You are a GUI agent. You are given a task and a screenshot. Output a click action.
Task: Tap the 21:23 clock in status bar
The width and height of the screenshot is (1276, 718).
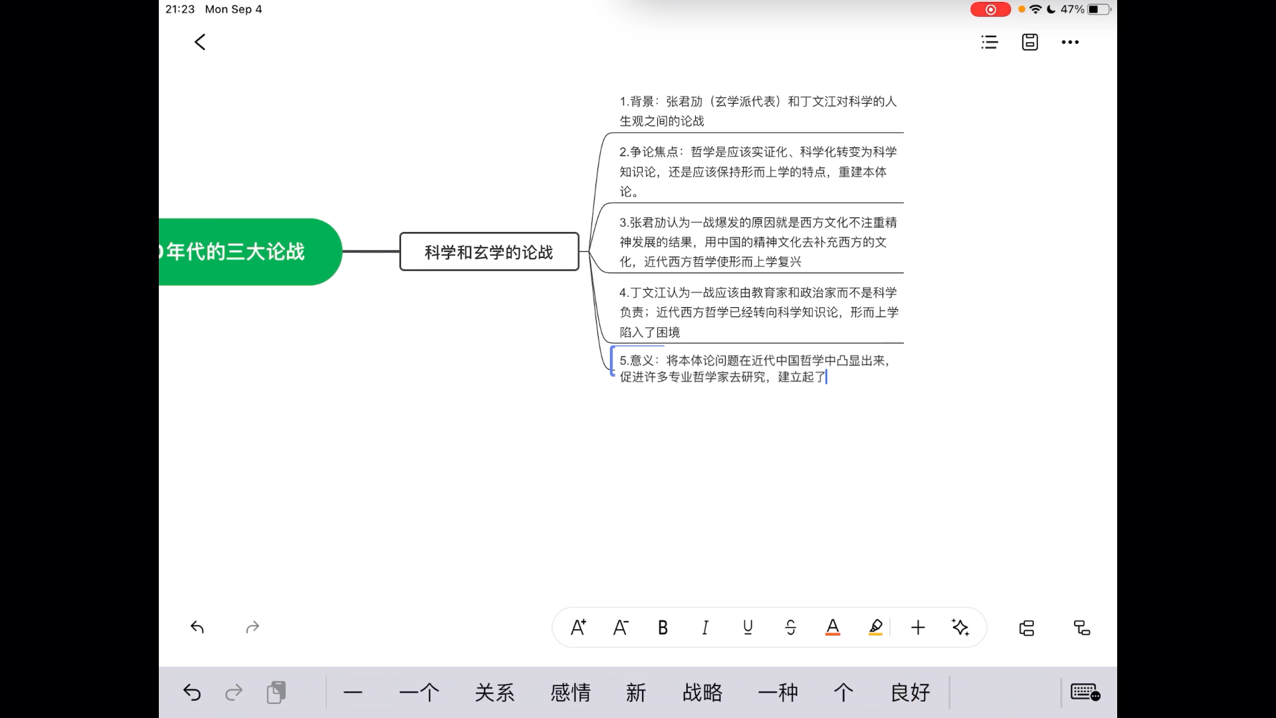(180, 9)
